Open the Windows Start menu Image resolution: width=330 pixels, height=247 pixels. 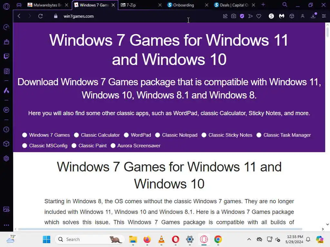(x=46, y=239)
